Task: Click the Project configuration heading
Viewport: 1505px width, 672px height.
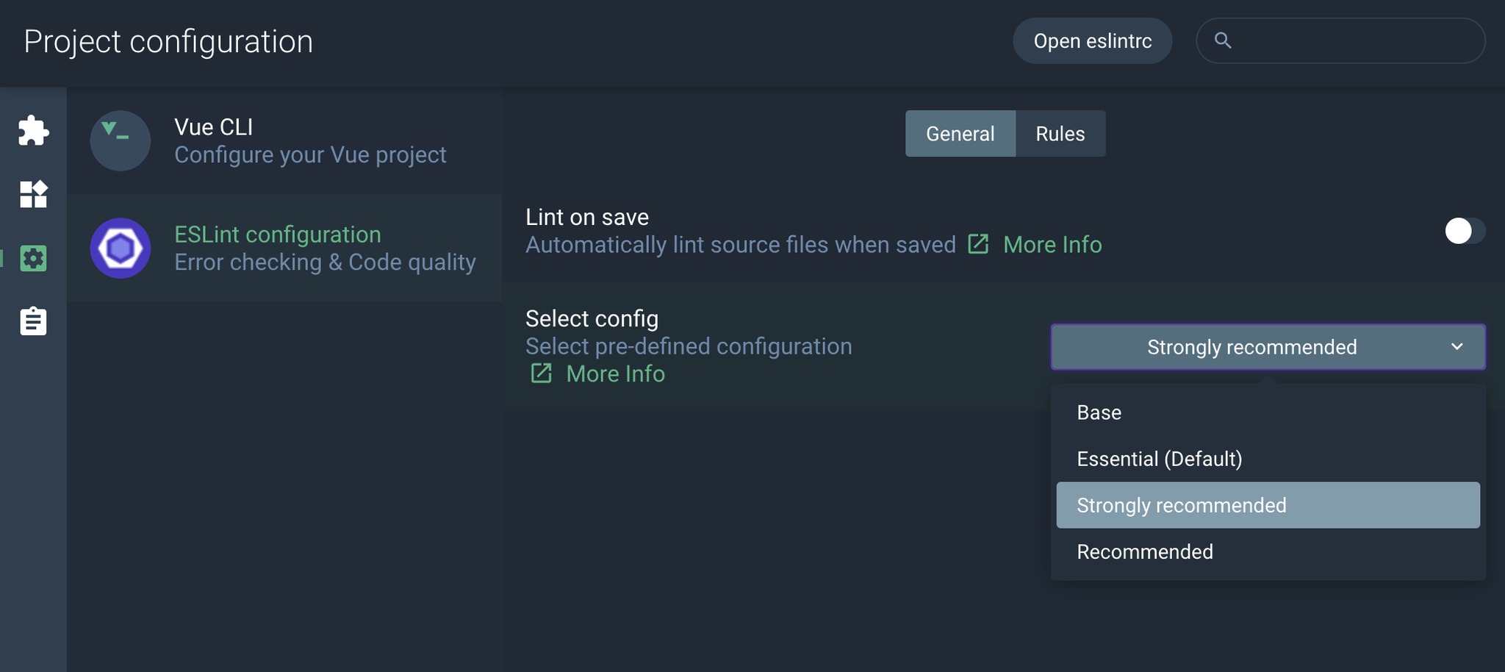Action: coord(168,41)
